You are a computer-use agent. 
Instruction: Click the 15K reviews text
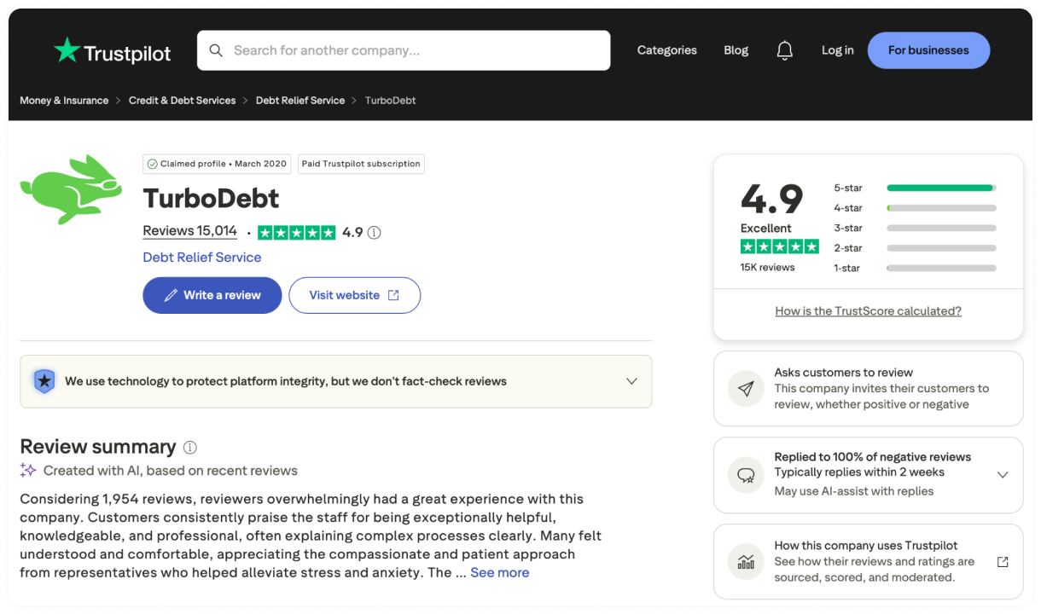click(767, 268)
